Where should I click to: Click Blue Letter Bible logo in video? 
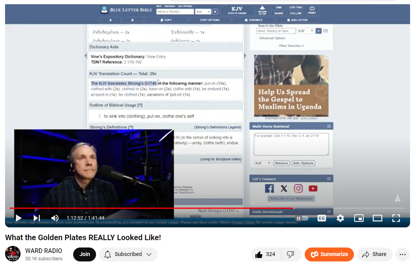(126, 10)
